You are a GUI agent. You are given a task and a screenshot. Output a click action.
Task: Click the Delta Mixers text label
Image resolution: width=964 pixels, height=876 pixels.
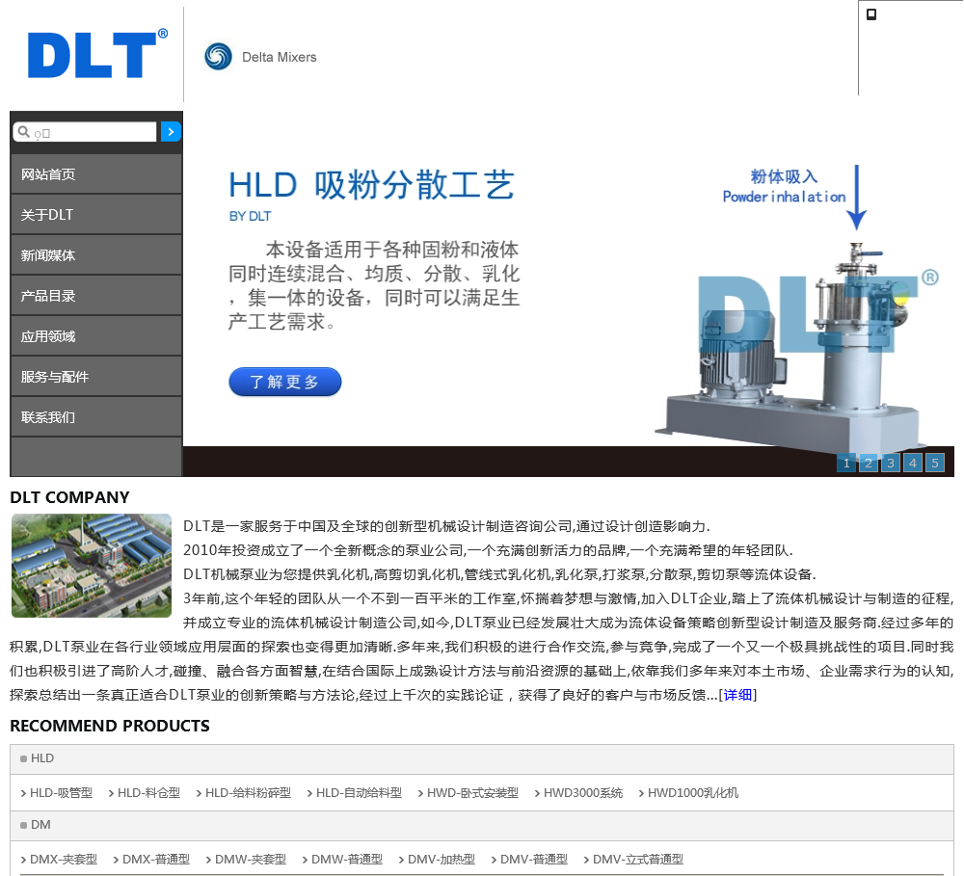click(x=280, y=57)
